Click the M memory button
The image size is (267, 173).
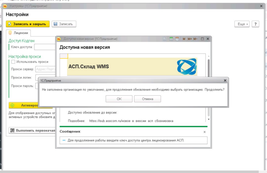point(184,39)
